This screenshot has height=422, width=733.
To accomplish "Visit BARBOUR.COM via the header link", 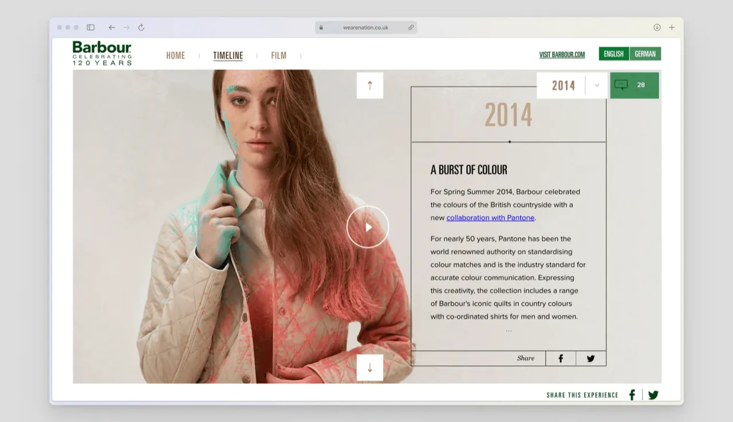I will (561, 54).
